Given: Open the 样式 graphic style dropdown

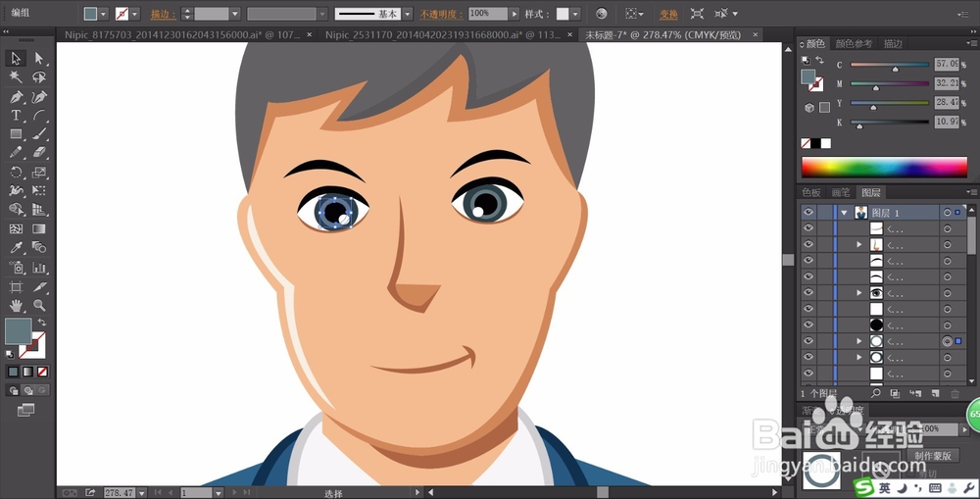Looking at the screenshot, I should pos(575,14).
